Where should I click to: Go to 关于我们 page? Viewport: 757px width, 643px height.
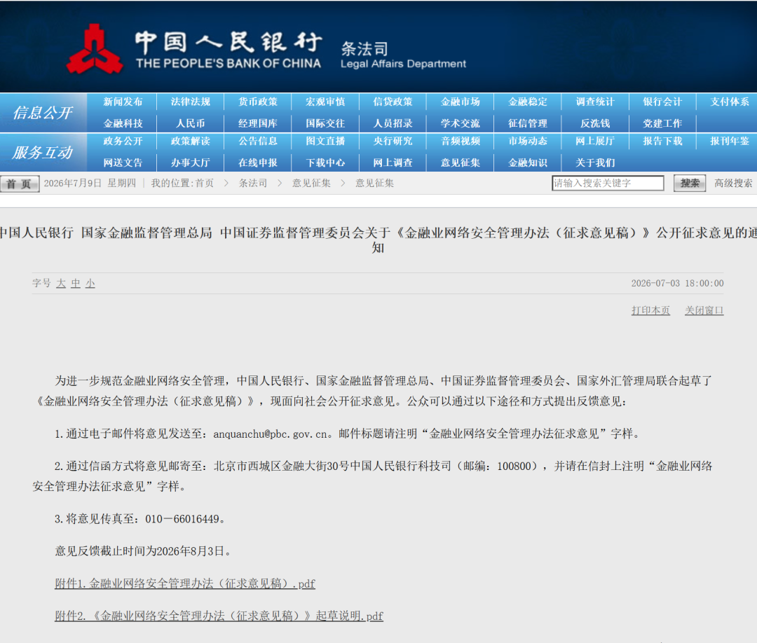pyautogui.click(x=595, y=163)
